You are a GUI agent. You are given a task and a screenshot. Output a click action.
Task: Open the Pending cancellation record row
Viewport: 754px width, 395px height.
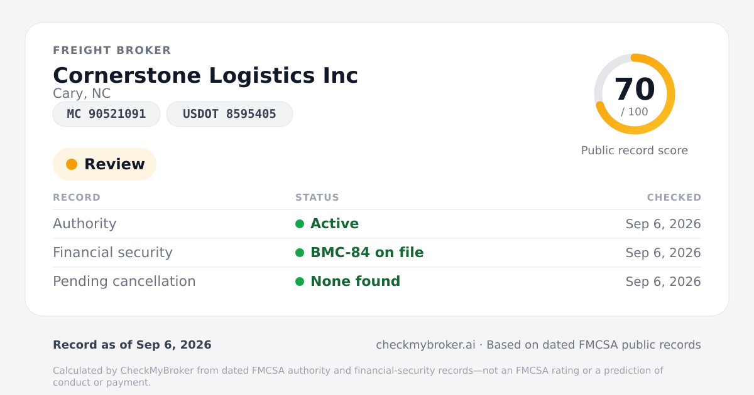[377, 282]
